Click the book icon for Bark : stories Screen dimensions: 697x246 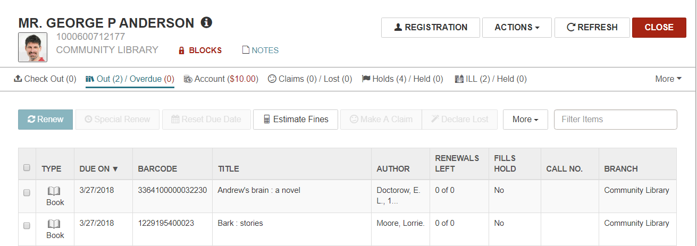55,224
